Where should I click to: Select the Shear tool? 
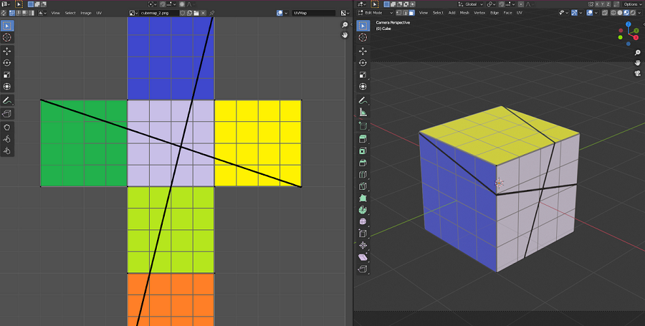[363, 257]
